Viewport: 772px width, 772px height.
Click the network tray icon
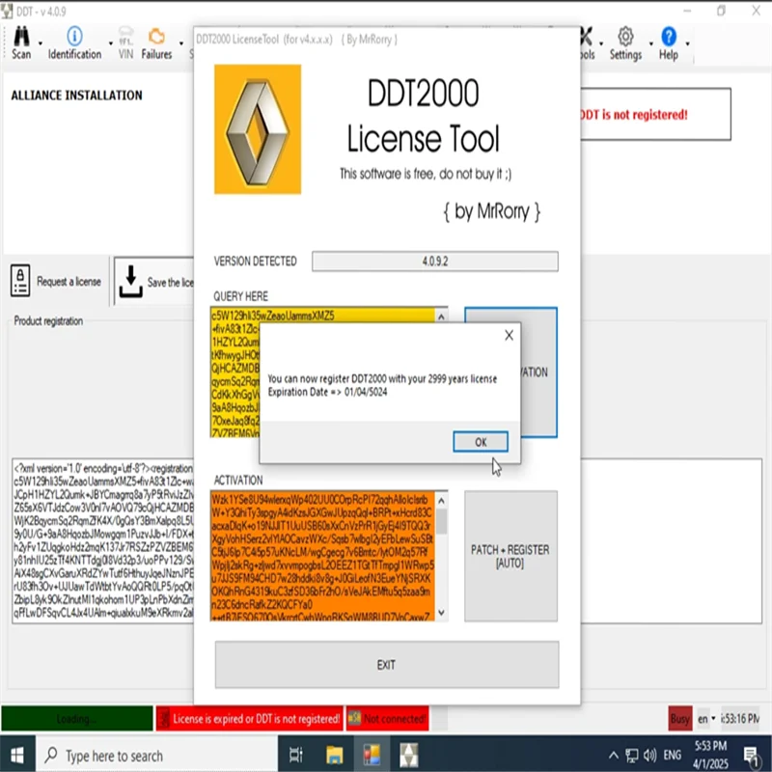(632, 755)
